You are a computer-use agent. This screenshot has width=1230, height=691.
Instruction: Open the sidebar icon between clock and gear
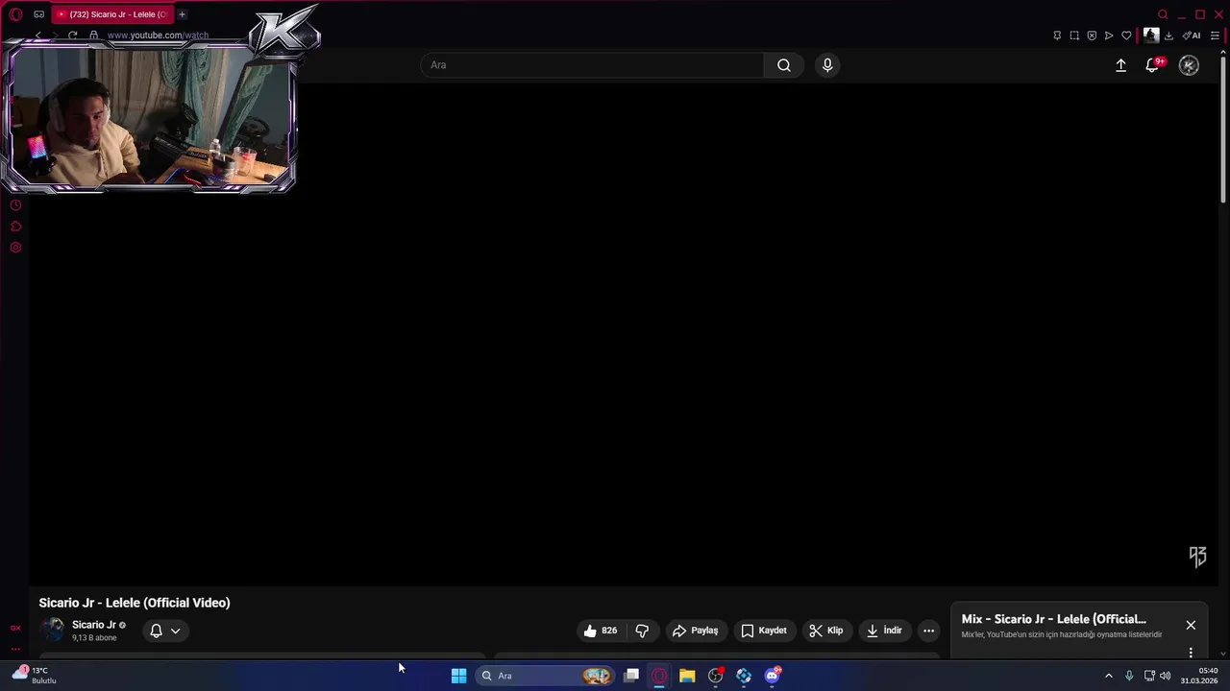coord(15,226)
